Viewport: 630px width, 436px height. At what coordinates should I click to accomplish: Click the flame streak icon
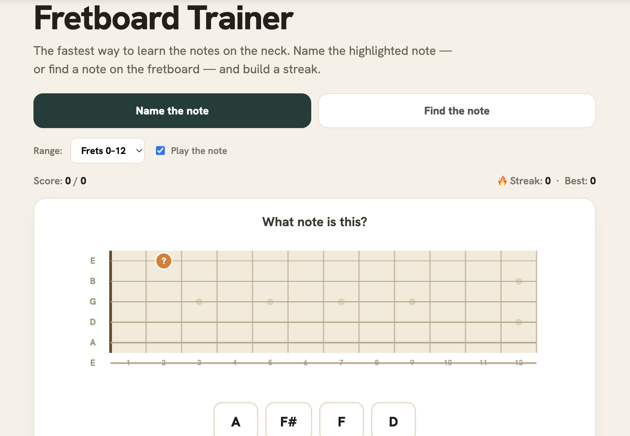502,181
